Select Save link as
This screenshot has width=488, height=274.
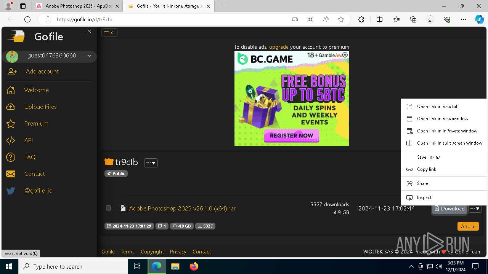pyautogui.click(x=444, y=157)
